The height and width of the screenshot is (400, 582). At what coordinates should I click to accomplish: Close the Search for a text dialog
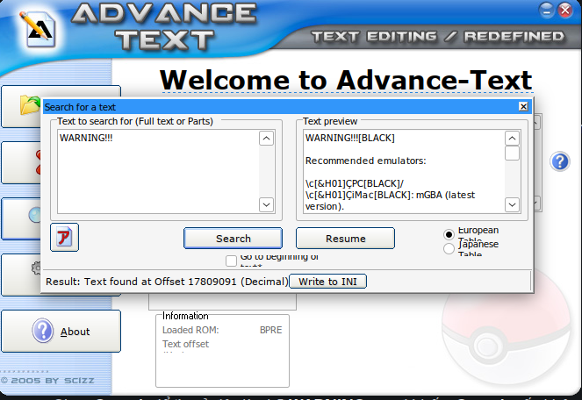(x=523, y=107)
